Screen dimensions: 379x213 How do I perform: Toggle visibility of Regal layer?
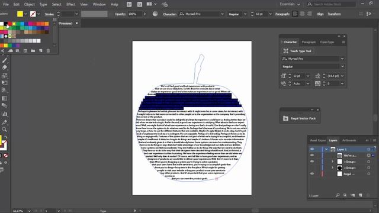click(x=312, y=173)
